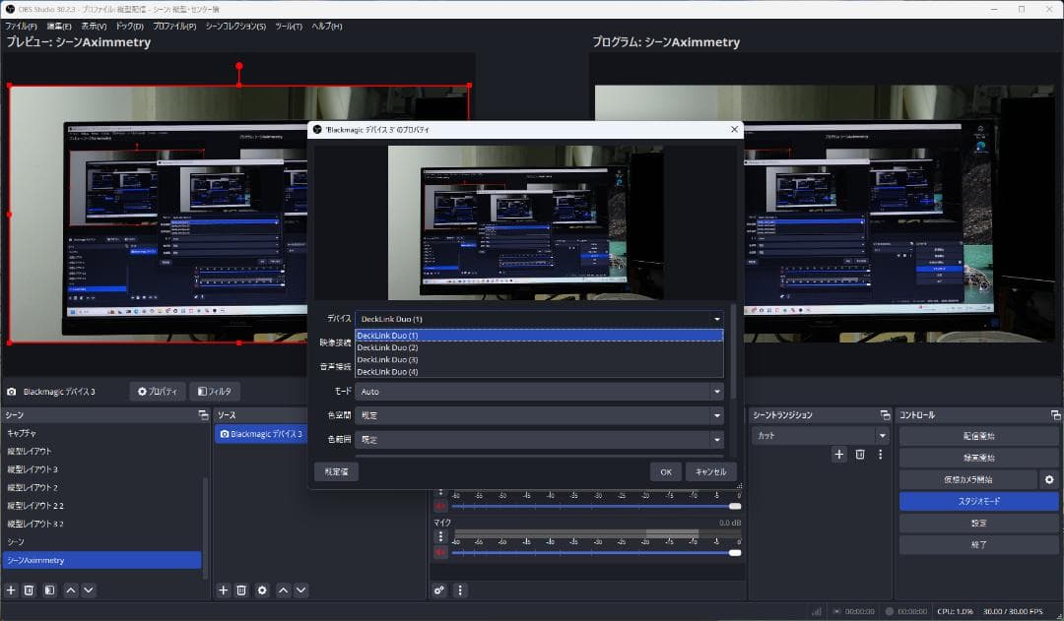Click the 既定値 defaults button
1064x621 pixels.
[337, 471]
